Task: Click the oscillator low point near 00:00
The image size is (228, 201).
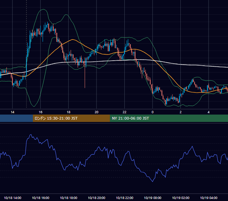Action: [x=153, y=182]
